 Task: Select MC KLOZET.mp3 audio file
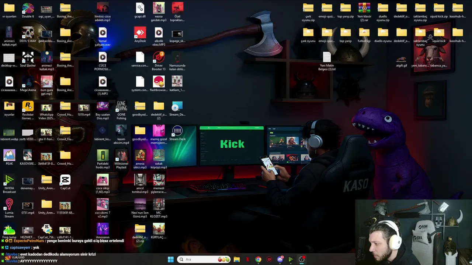pos(159,209)
